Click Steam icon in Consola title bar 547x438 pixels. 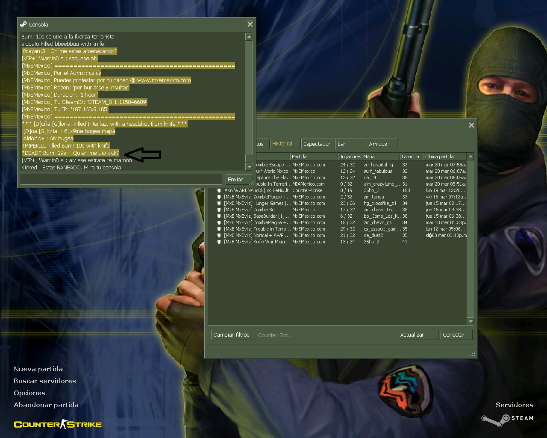(24, 24)
